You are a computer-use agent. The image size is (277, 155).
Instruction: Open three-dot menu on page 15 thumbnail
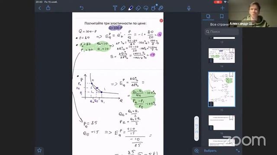click(211, 104)
